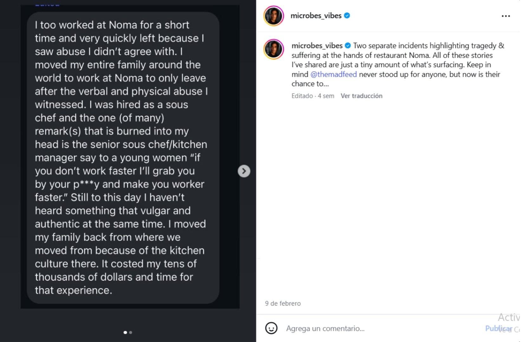Click the "9 de febrero" post date
Screen dimensions: 524x342
283,303
